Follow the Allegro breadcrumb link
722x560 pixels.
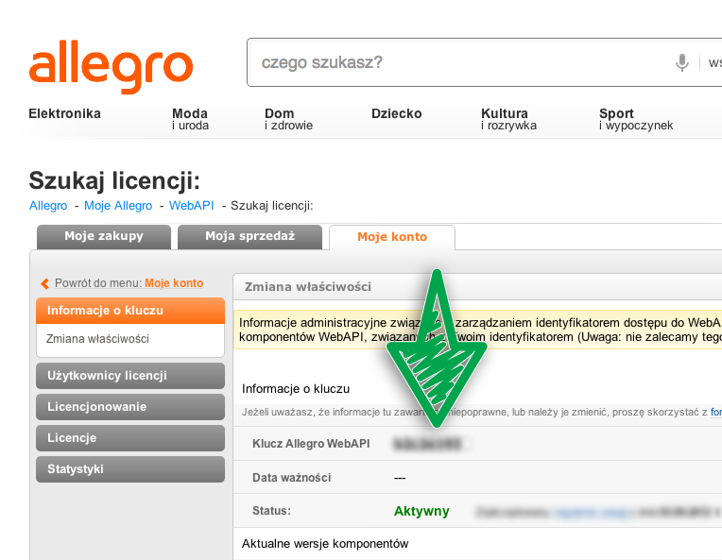pyautogui.click(x=48, y=206)
